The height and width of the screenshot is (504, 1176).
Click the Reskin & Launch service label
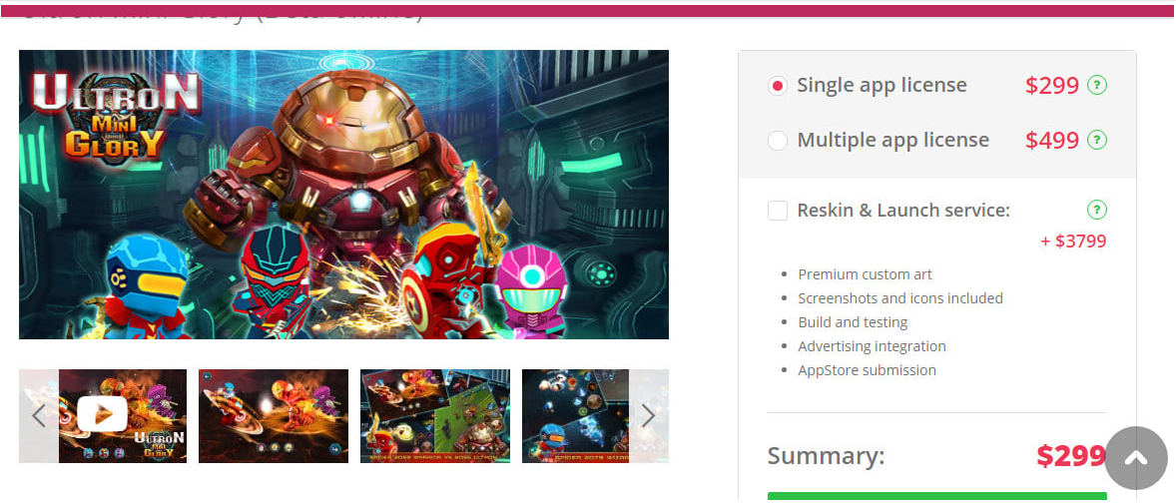pos(903,210)
